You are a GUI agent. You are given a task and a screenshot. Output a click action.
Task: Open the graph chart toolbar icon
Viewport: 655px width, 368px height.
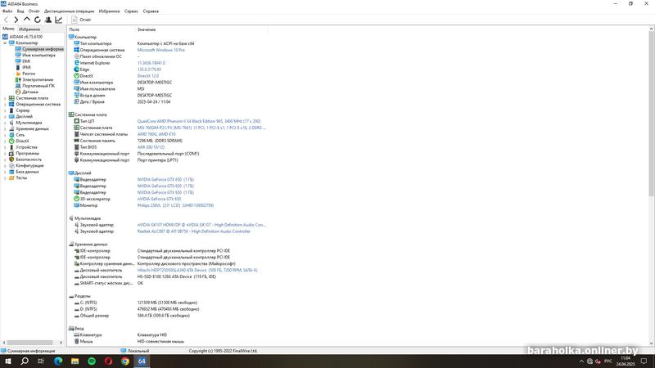coord(58,20)
